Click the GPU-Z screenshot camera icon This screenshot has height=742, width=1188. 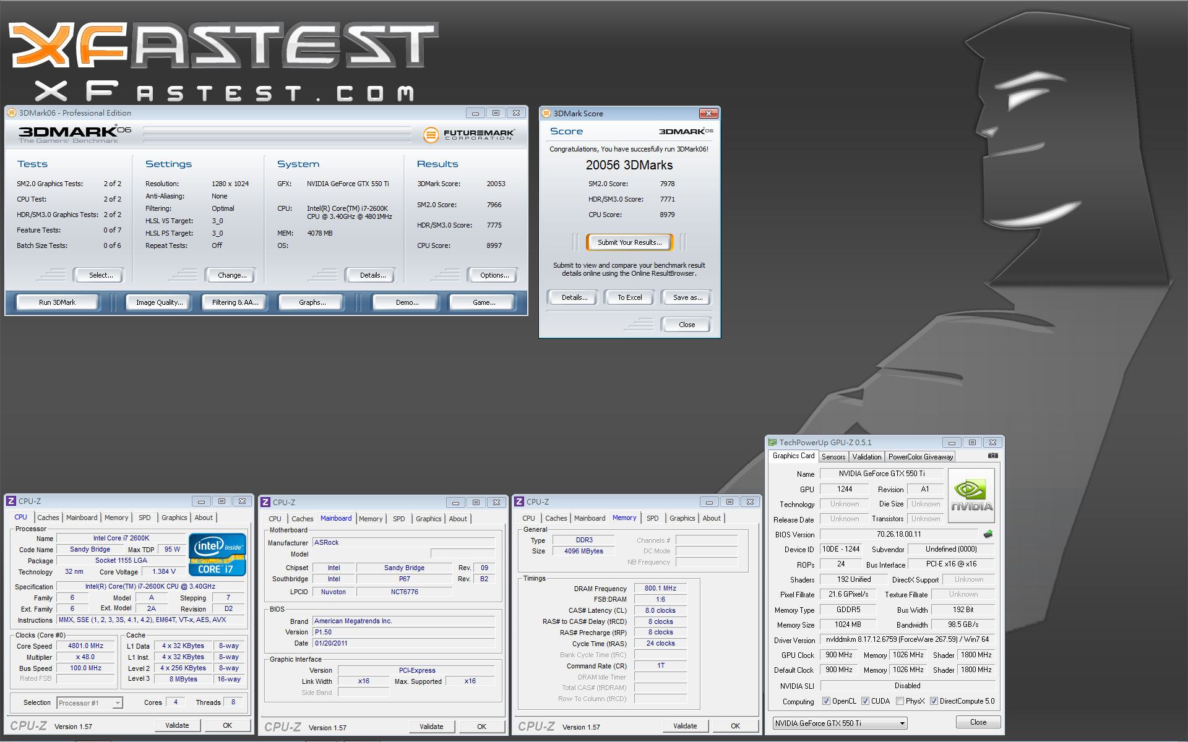(992, 456)
